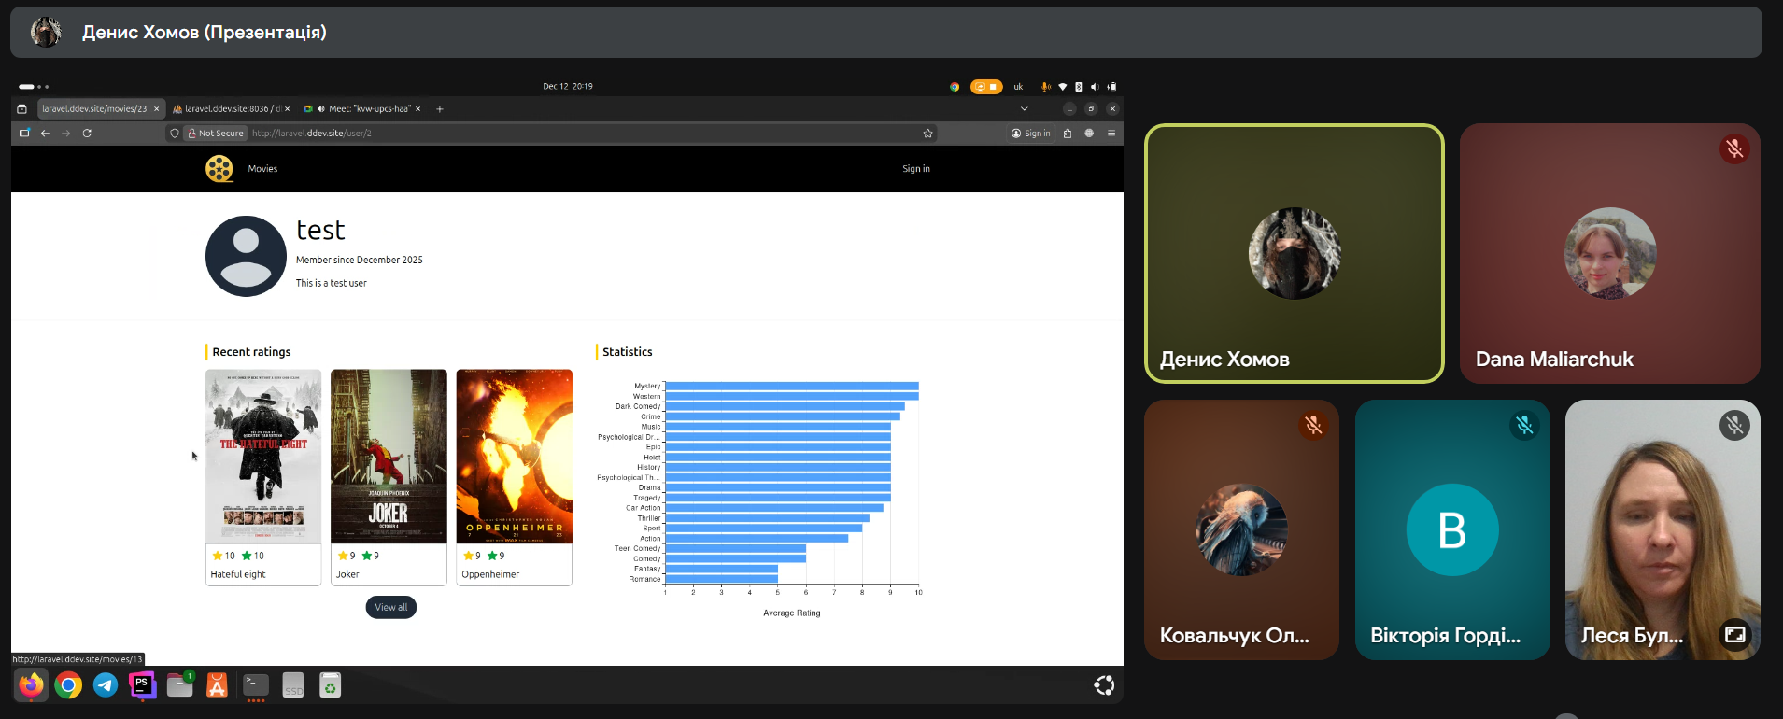Click muted mic icon on Dana Maliarchuk tile
The image size is (1783, 719).
(x=1734, y=149)
